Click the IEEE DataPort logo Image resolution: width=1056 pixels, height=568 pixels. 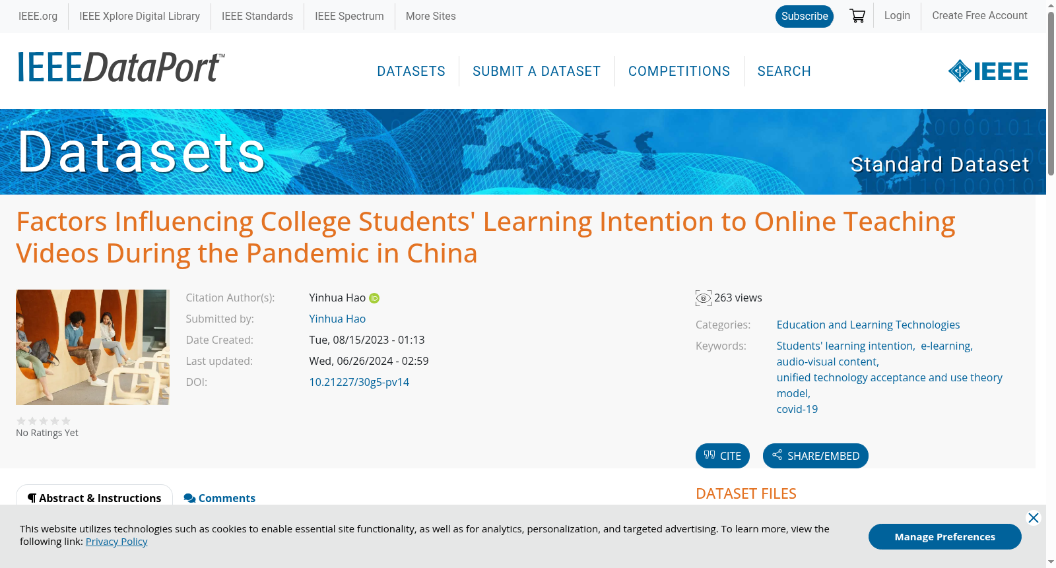121,68
